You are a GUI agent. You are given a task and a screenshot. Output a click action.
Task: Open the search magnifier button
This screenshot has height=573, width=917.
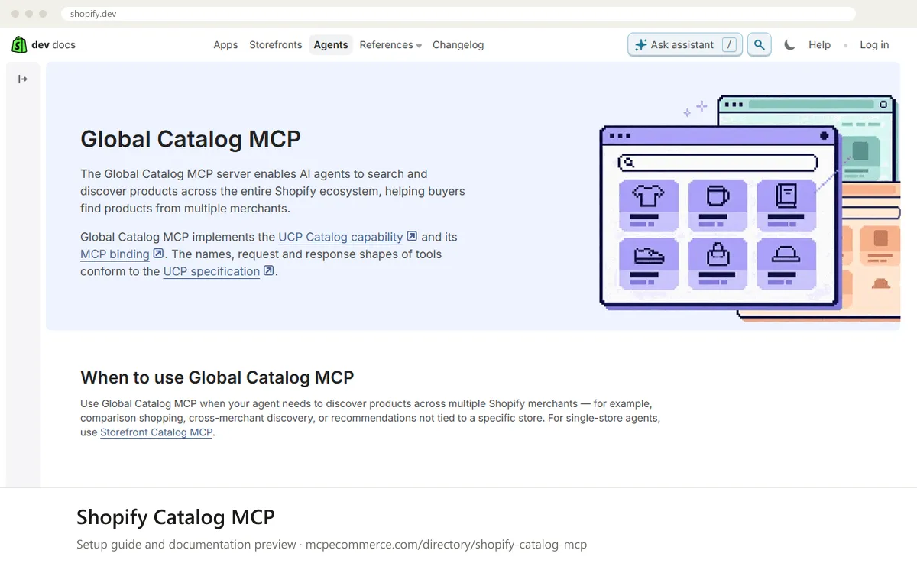pos(759,45)
